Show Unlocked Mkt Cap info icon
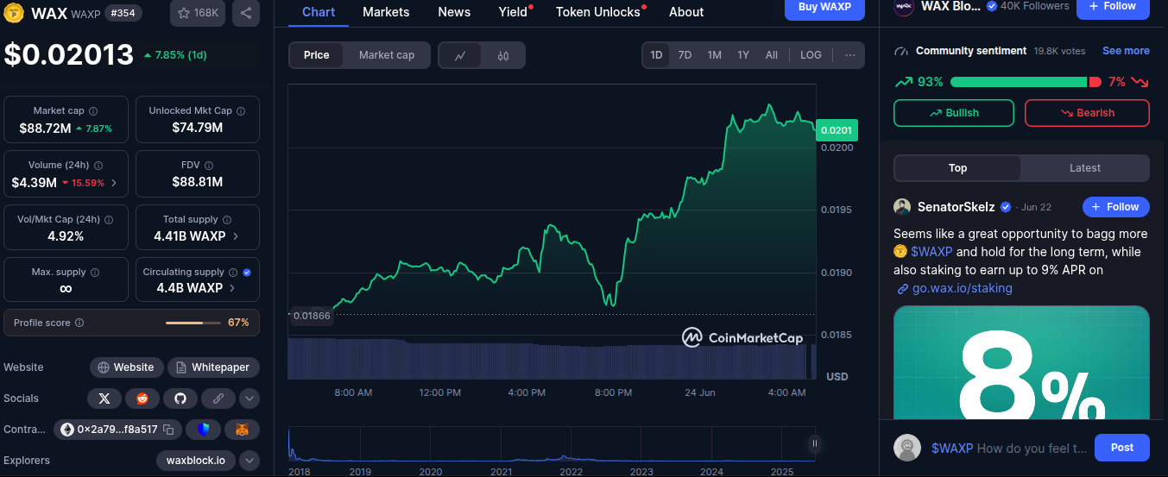The image size is (1168, 477). pos(241,111)
